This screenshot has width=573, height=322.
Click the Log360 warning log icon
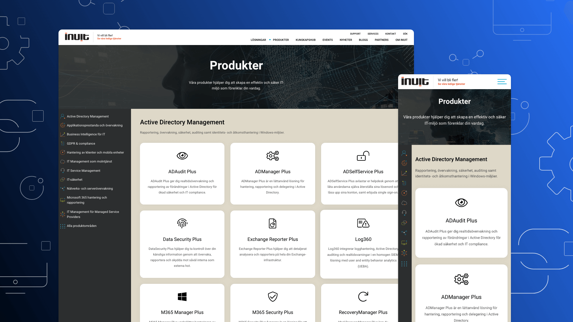[x=363, y=223]
